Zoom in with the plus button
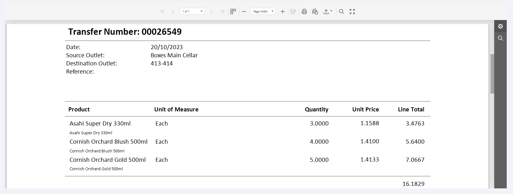The width and height of the screenshot is (513, 194). tap(282, 12)
